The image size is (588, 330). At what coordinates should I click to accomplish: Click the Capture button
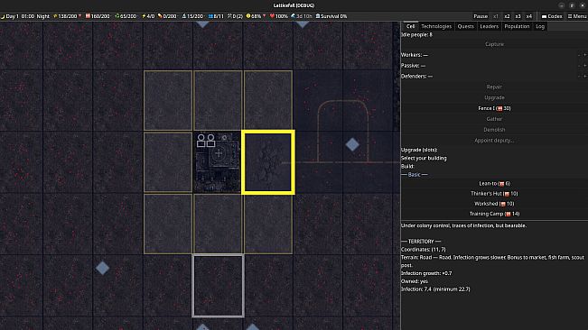494,44
